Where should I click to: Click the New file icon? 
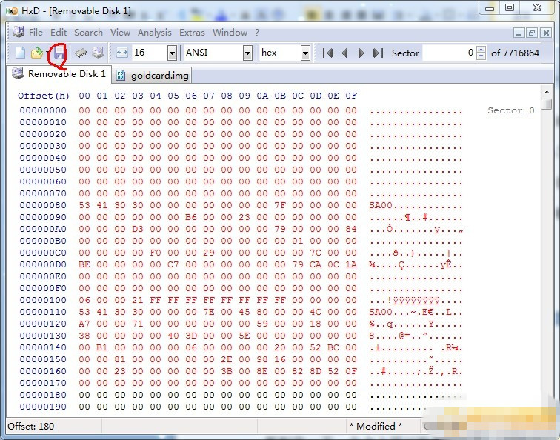click(20, 53)
